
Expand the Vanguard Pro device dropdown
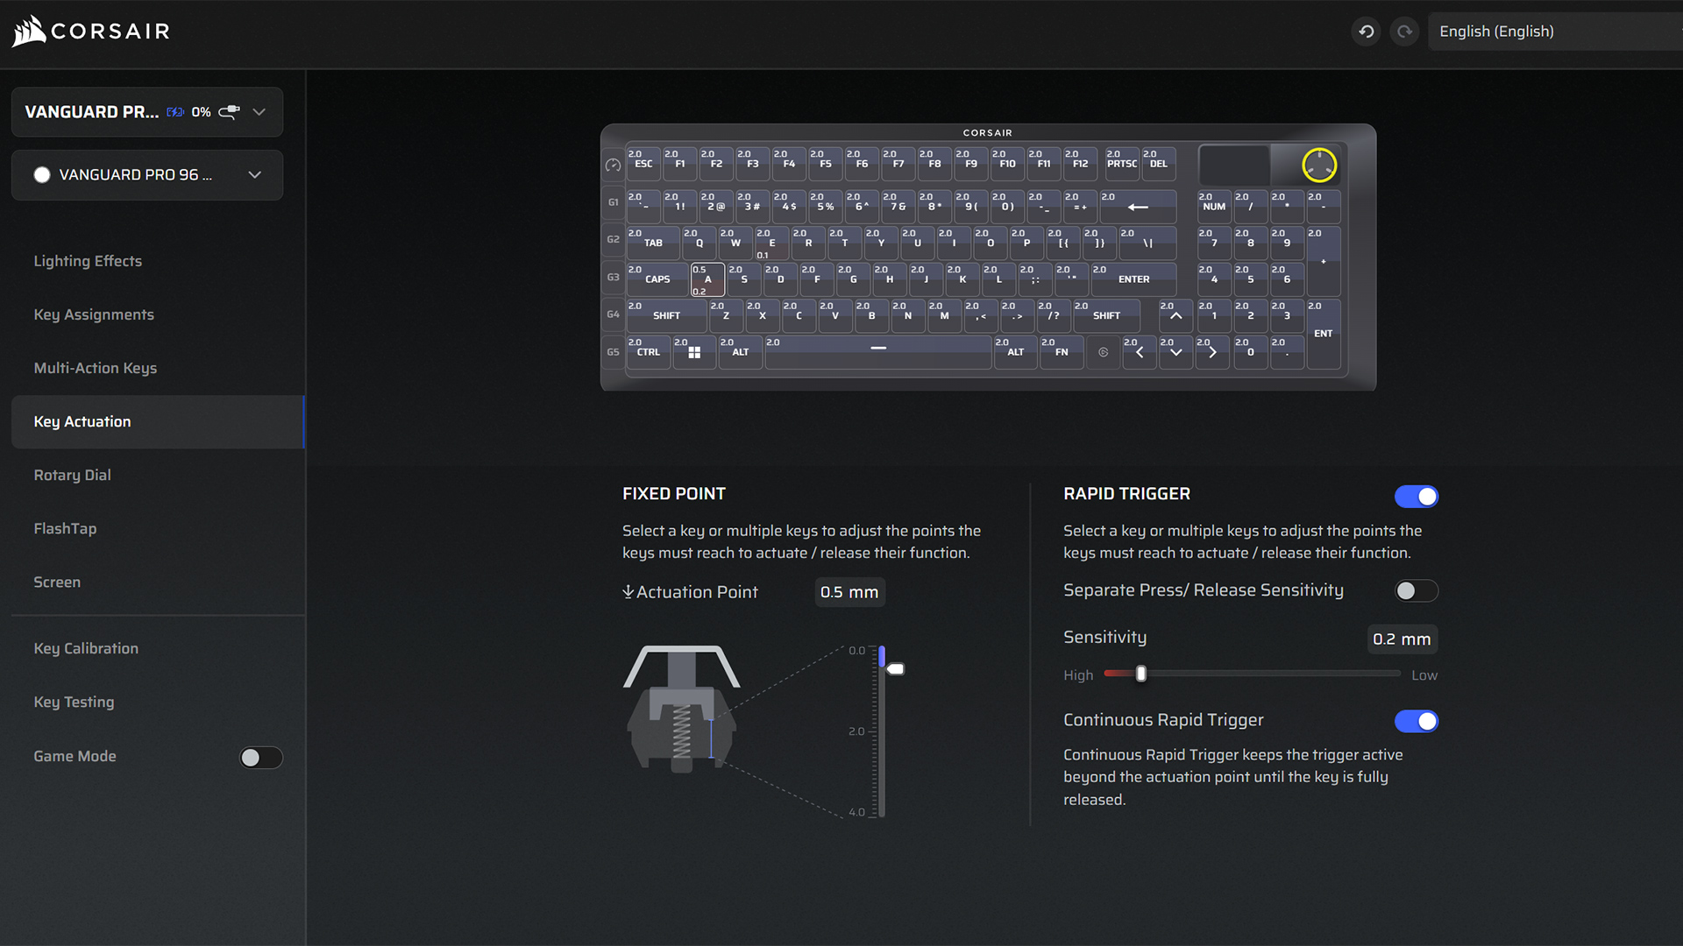(x=259, y=112)
